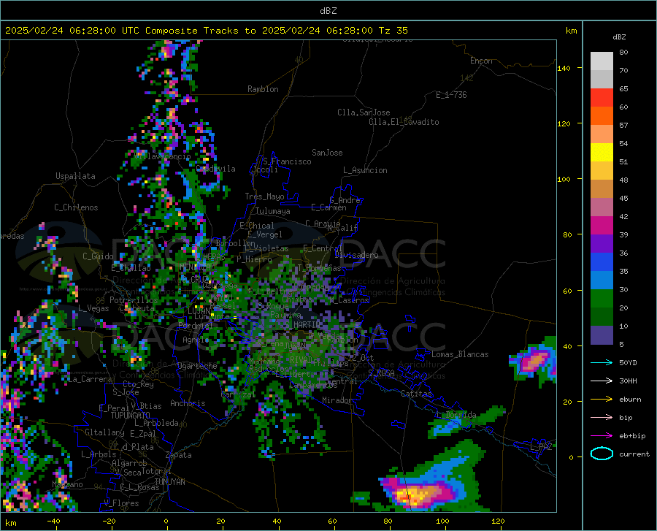Click the cyan 'current' ellipse in legend
Viewport: 657px width, 531px height.
(602, 454)
